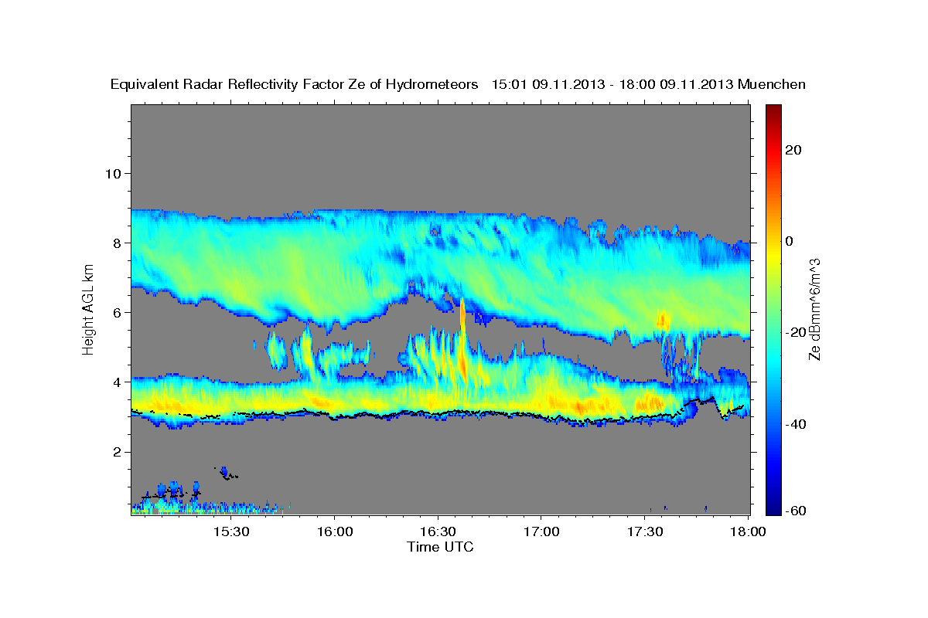Click the 18:00 time tick label
This screenshot has width=928, height=618.
pyautogui.click(x=748, y=531)
